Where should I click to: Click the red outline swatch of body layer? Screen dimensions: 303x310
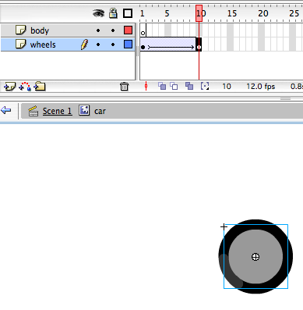(x=128, y=30)
